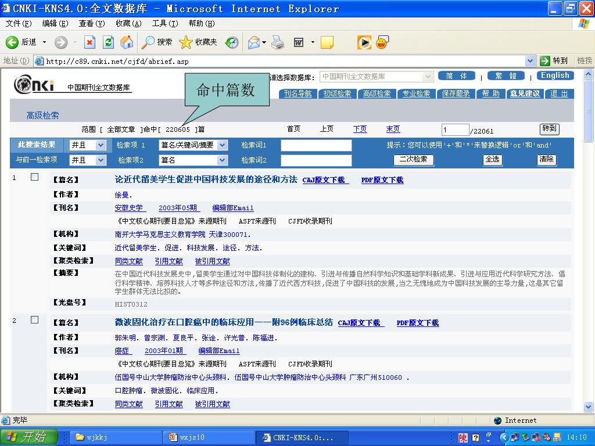Open 文件(F) menu

click(x=18, y=23)
